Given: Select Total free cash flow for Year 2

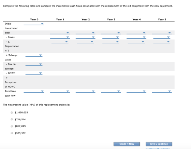Looking at the screenshot, I should (85, 91).
